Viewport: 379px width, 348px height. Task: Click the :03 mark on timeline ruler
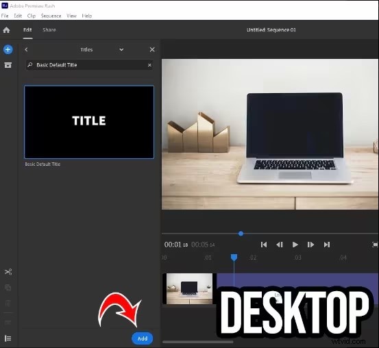pyautogui.click(x=298, y=258)
